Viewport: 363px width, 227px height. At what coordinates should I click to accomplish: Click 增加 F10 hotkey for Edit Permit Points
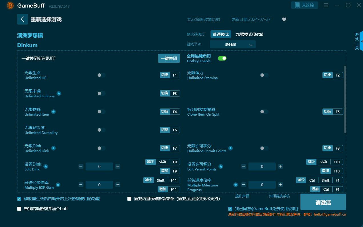(x=332, y=171)
